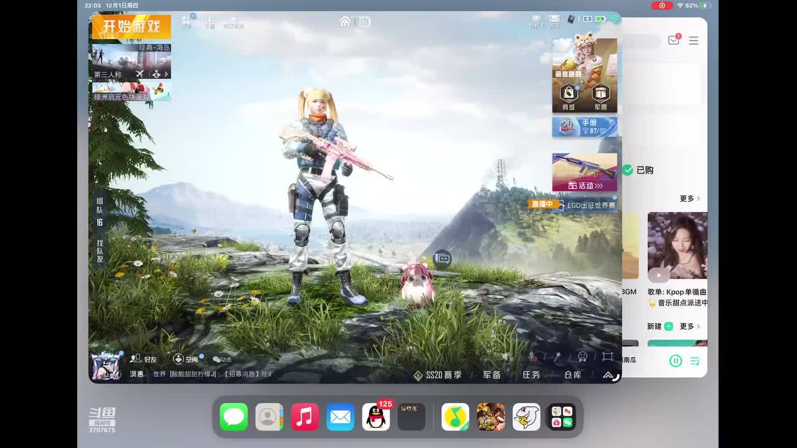This screenshot has height=448, width=797.
Task: Open the 军需 supply crate icon
Action: click(600, 96)
